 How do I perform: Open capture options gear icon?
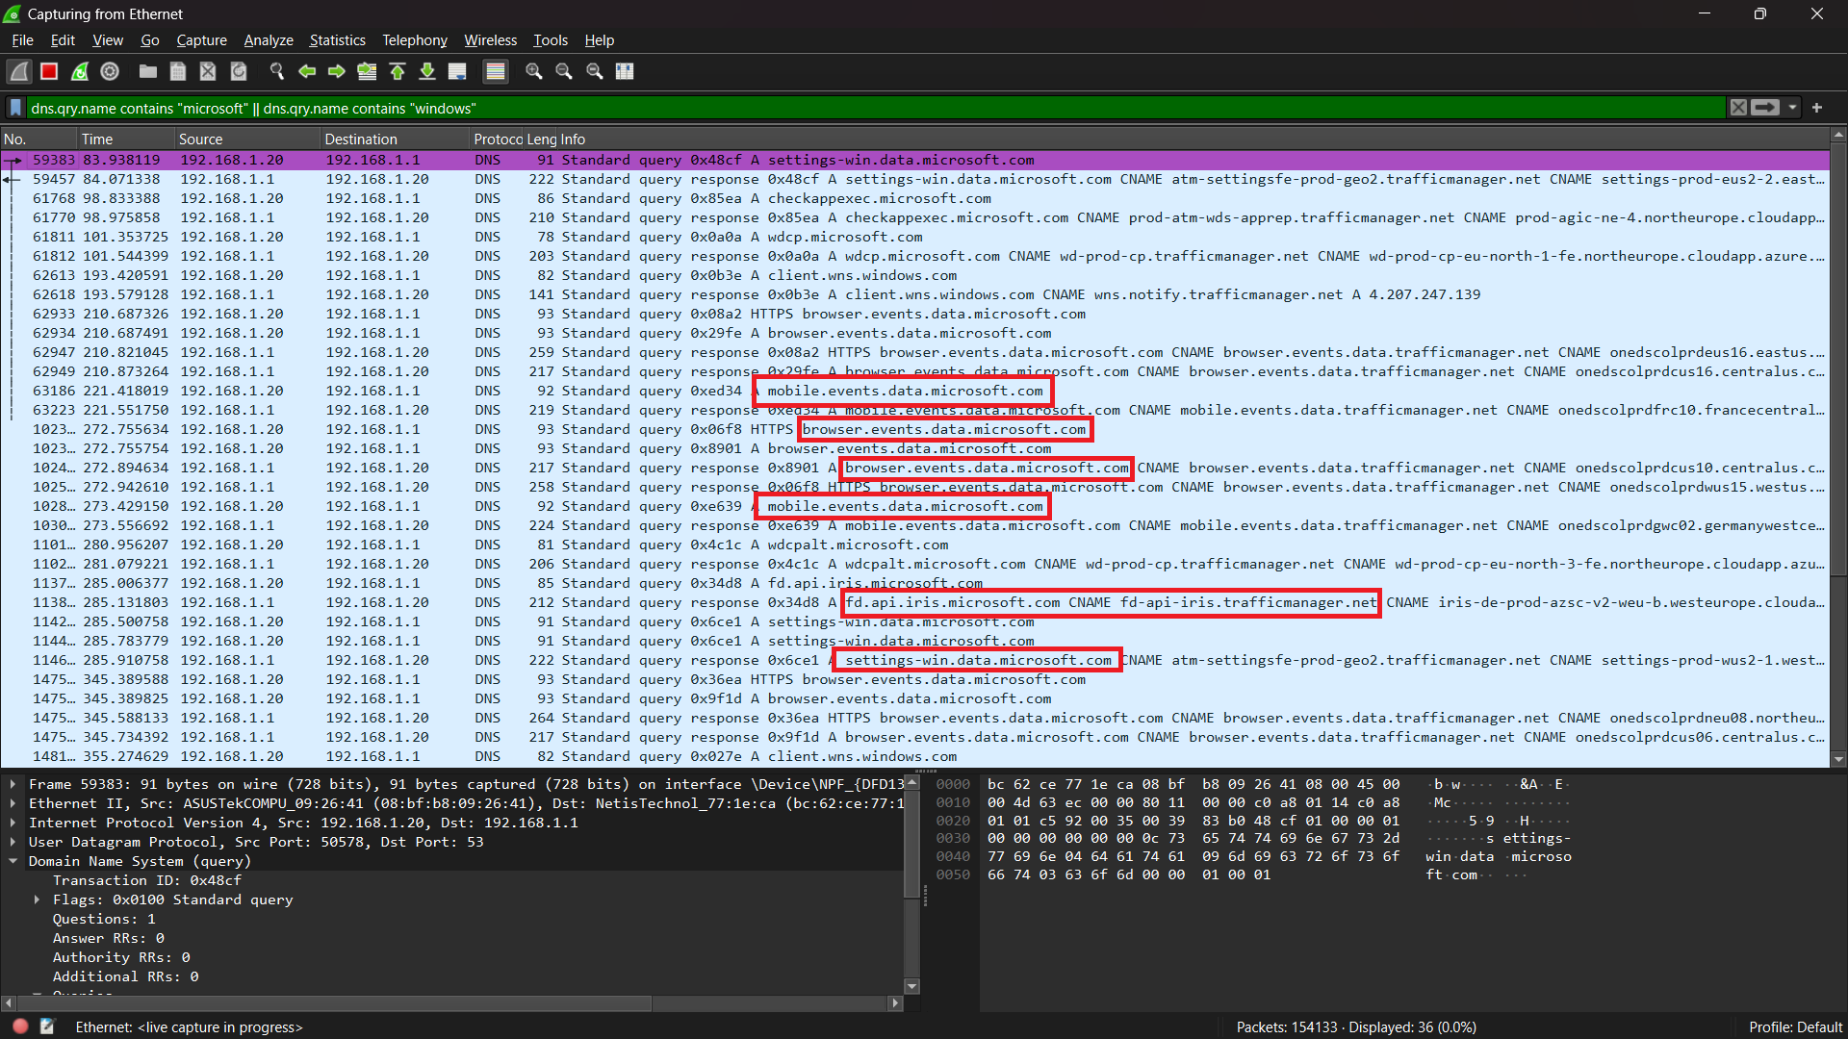tap(110, 71)
